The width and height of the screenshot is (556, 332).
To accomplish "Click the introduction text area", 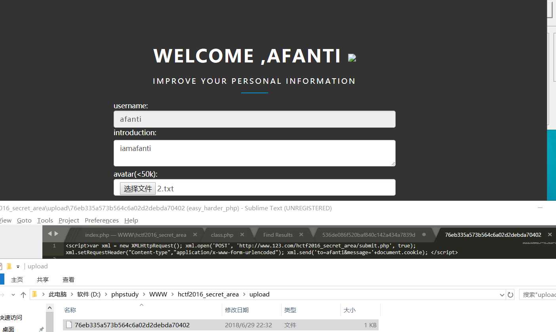I will click(255, 153).
